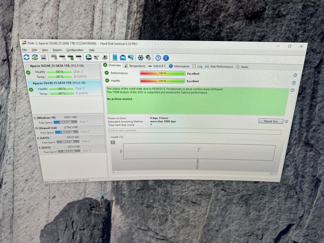This screenshot has height=243, width=324.
Task: Minimize the Hard Disk Sentinel window
Action: point(278,46)
